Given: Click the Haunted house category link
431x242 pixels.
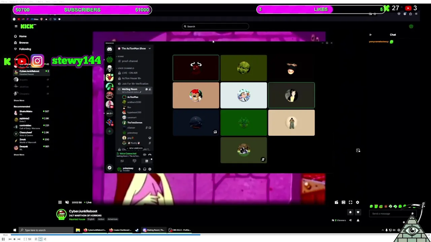Looking at the screenshot, I should pyautogui.click(x=77, y=219).
